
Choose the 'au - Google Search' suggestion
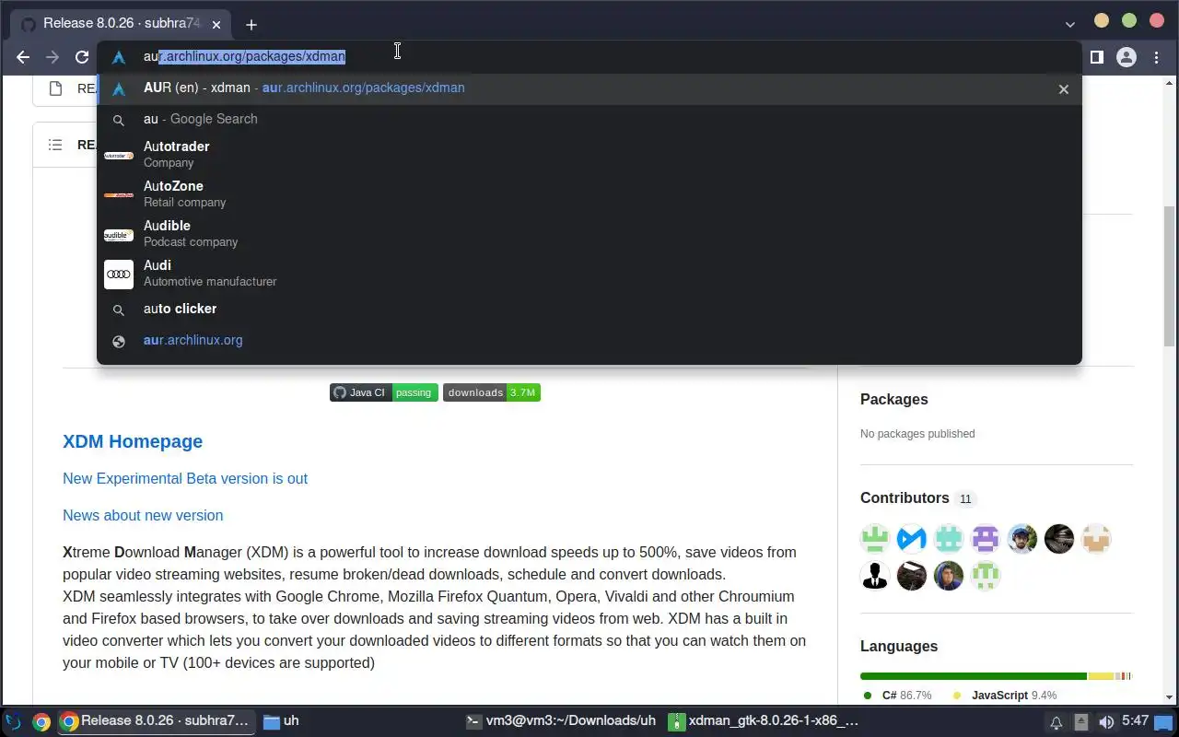point(589,119)
